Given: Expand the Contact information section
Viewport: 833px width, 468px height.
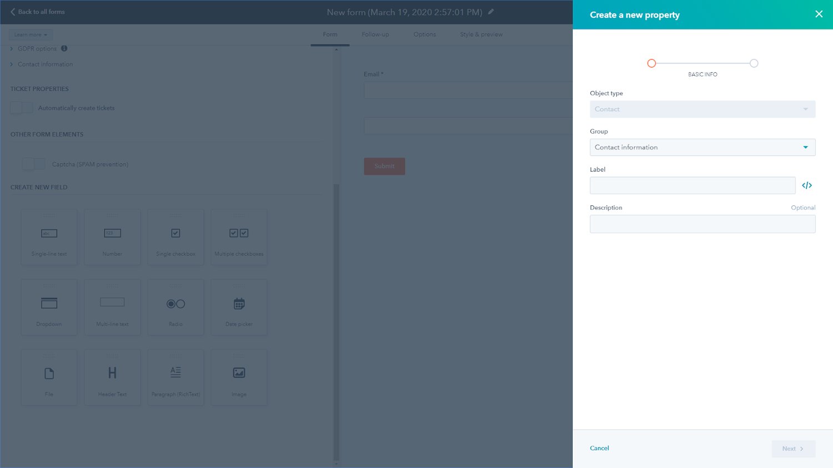Looking at the screenshot, I should pos(44,64).
